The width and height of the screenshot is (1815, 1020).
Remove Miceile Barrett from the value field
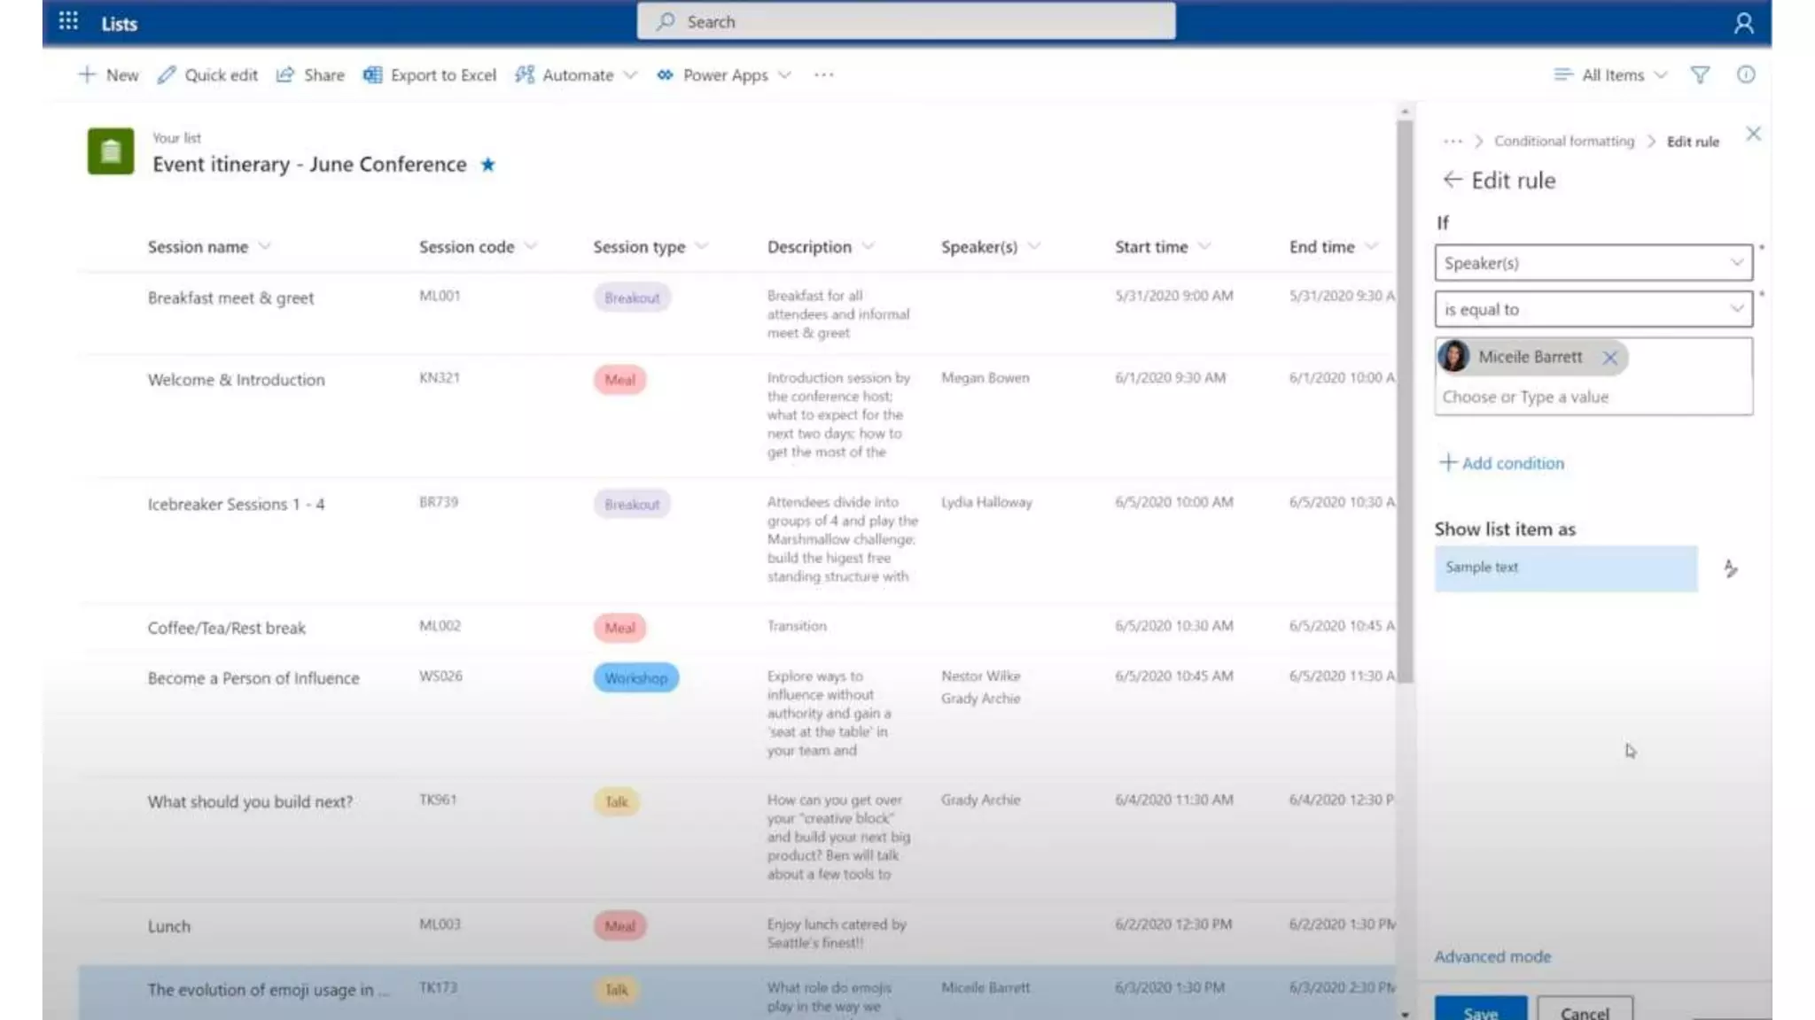(1609, 358)
